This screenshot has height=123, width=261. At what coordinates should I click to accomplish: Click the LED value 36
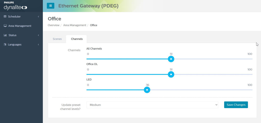point(148,85)
